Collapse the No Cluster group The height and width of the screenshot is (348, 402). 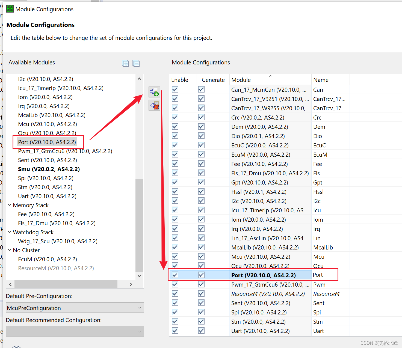click(10, 250)
